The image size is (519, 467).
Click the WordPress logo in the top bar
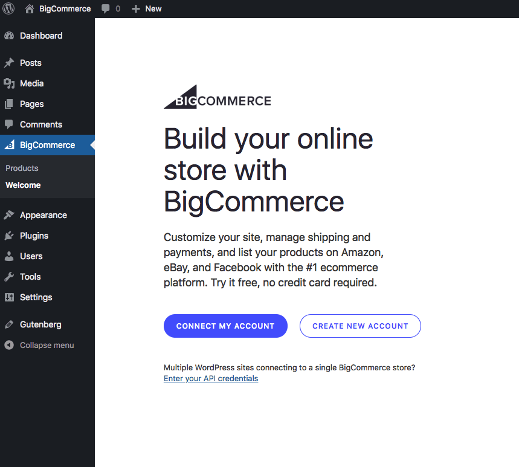point(8,8)
